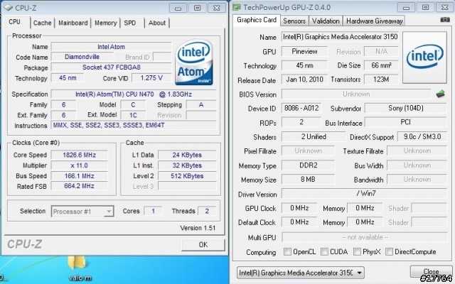The width and height of the screenshot is (455, 284).
Task: Click the Bus Speed value 166.1 MHz
Action: [x=79, y=176]
